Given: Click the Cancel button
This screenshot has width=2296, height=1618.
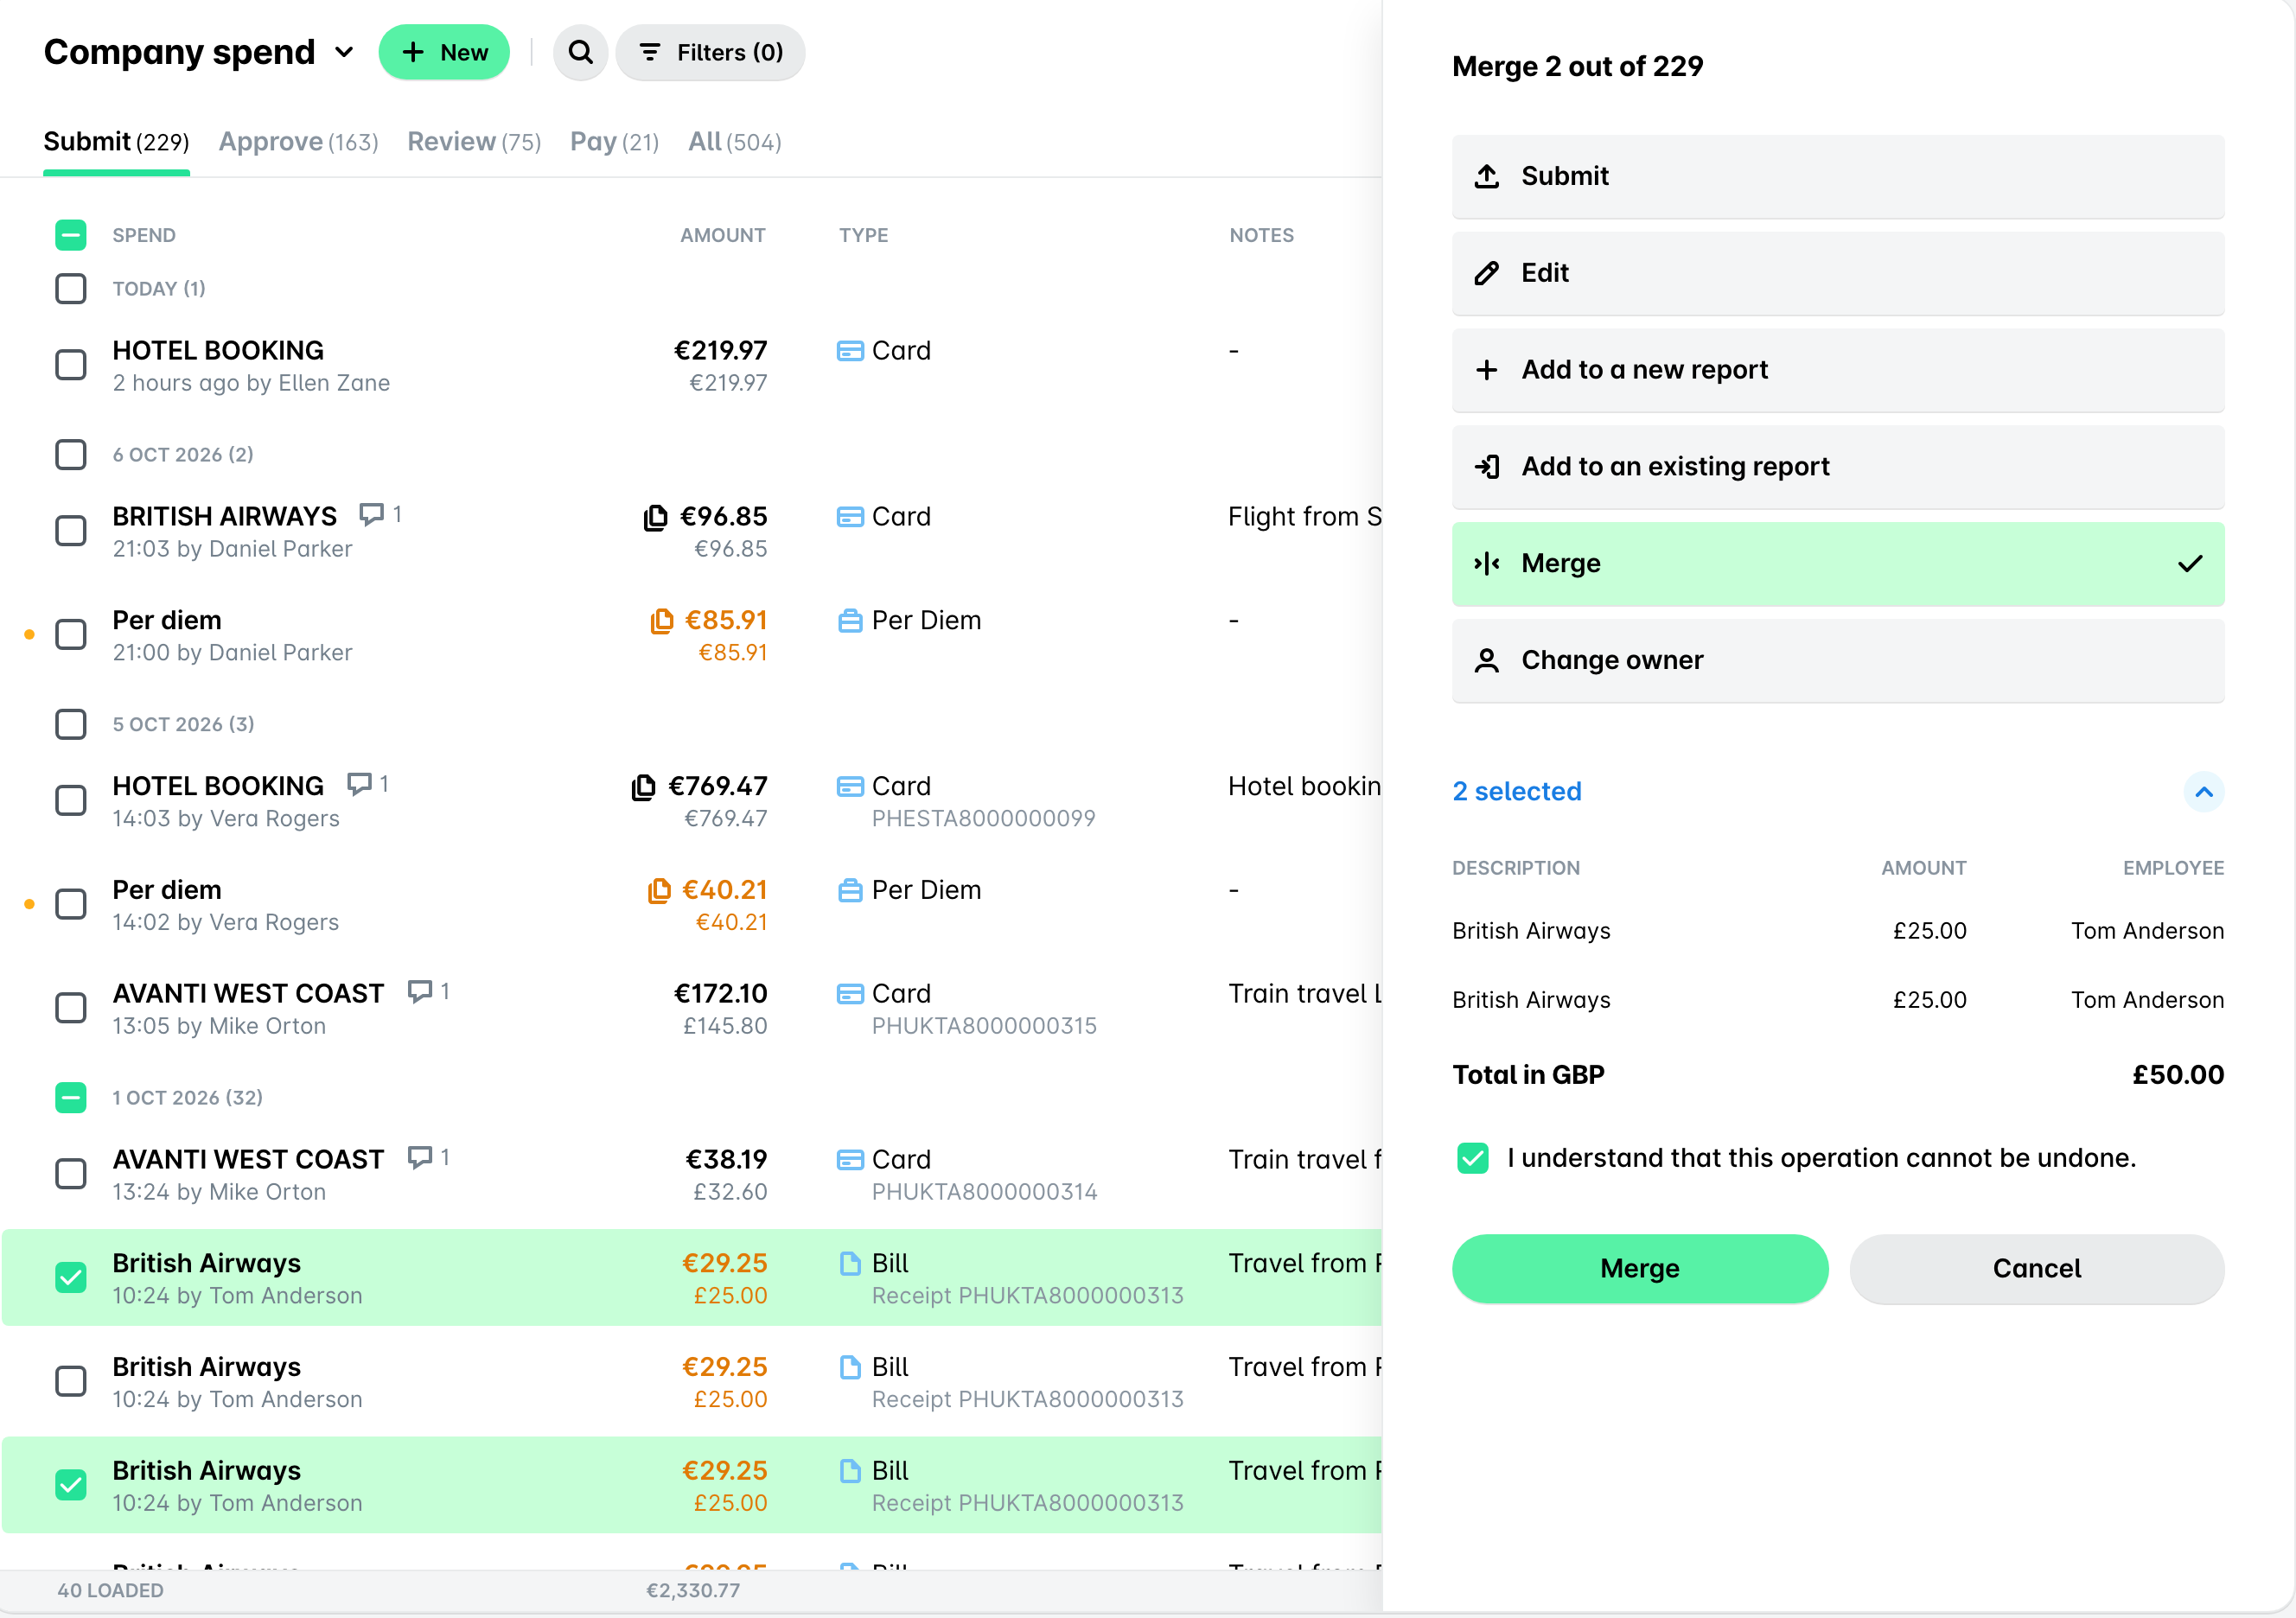Looking at the screenshot, I should click(x=2037, y=1269).
